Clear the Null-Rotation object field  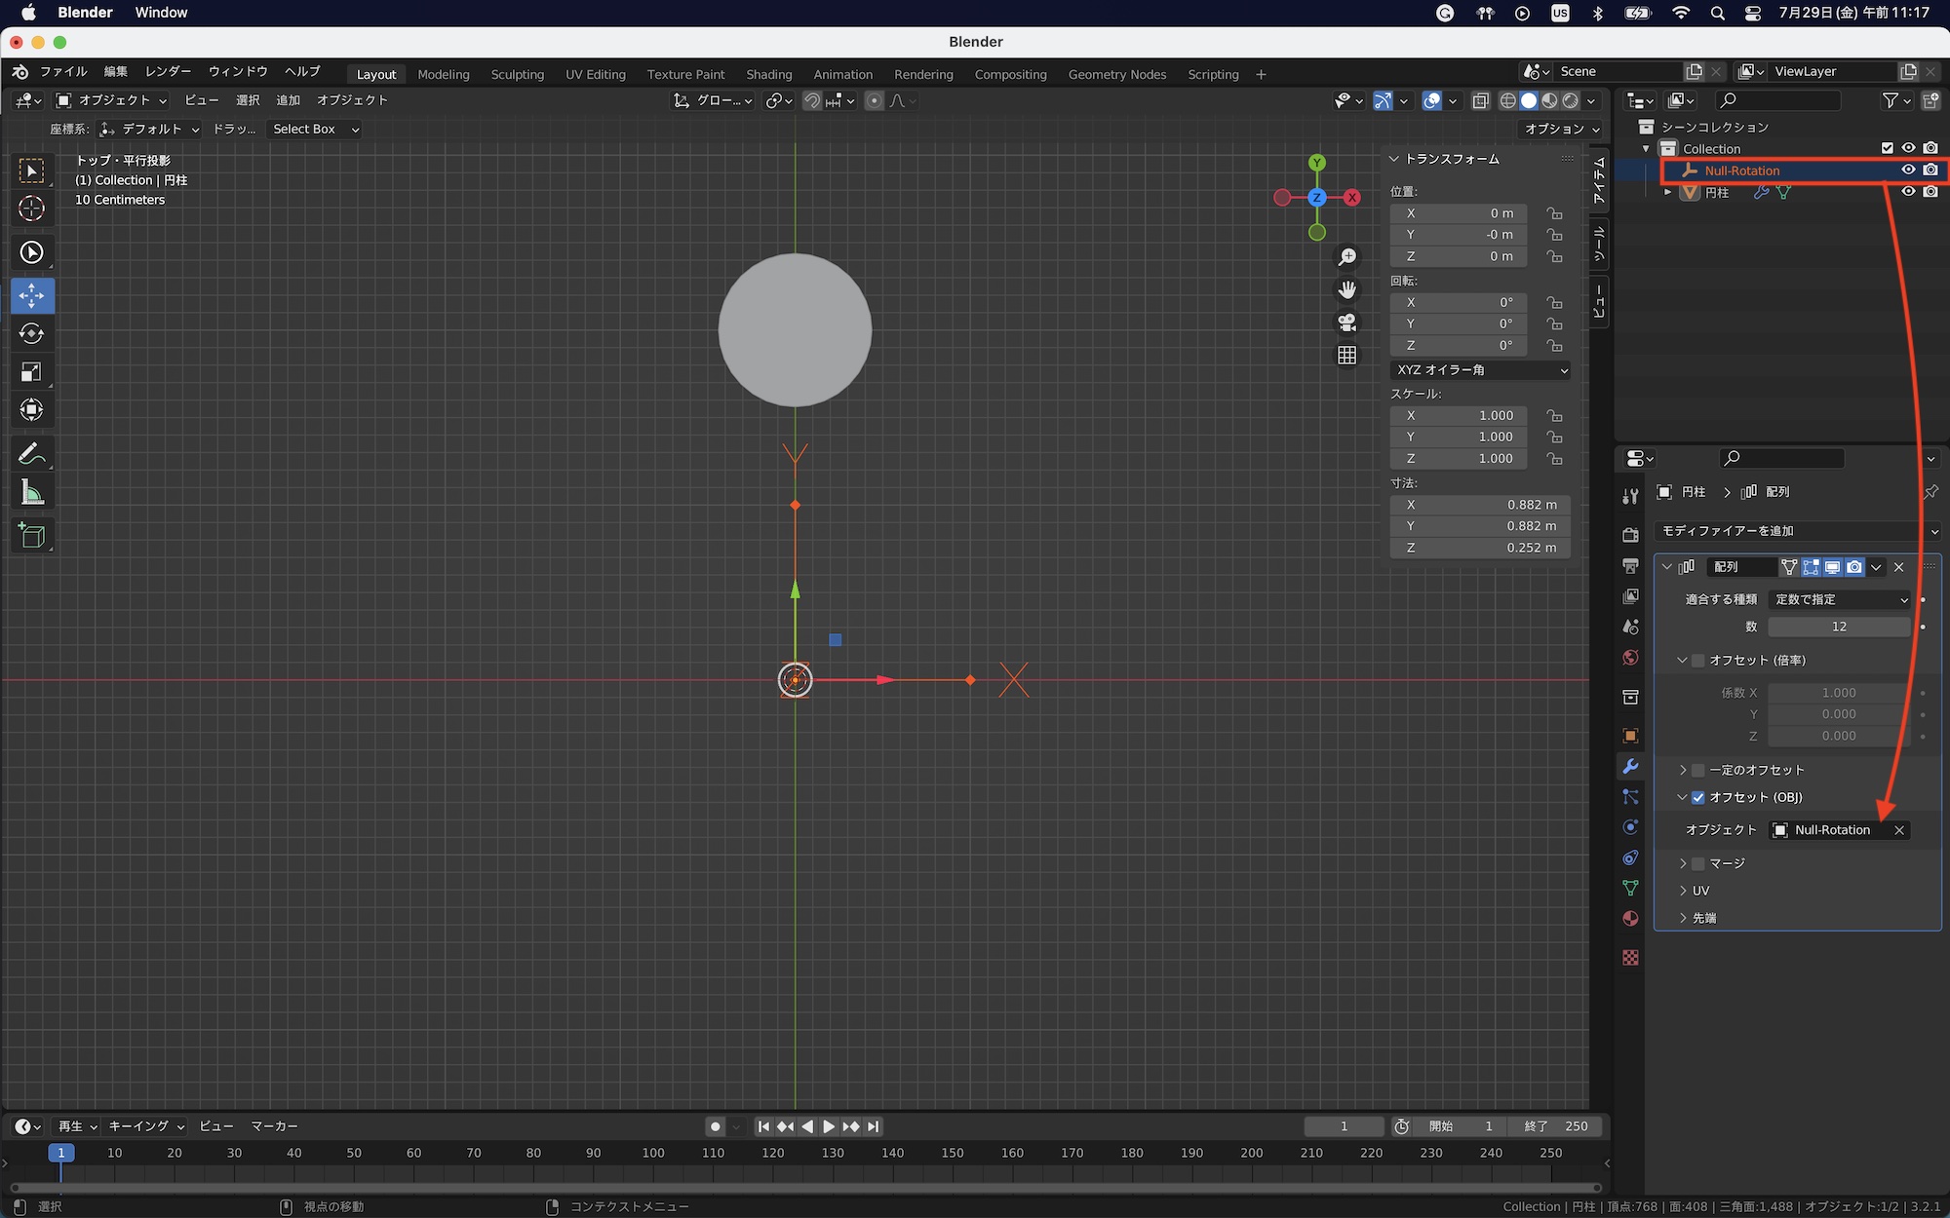point(1898,830)
